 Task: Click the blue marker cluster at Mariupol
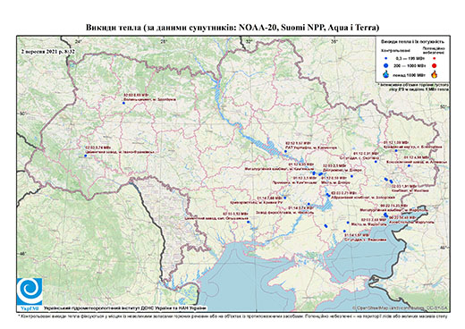385,215
